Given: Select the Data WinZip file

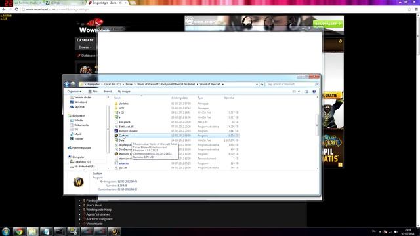Looking at the screenshot, I should [x=121, y=140].
